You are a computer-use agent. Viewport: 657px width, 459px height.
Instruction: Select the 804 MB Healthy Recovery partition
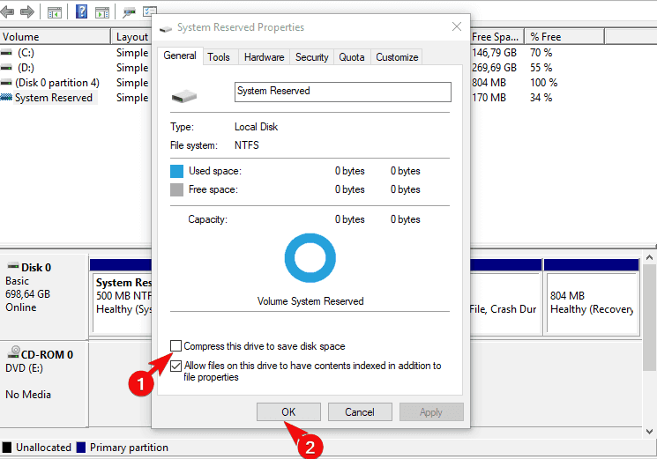(x=592, y=303)
